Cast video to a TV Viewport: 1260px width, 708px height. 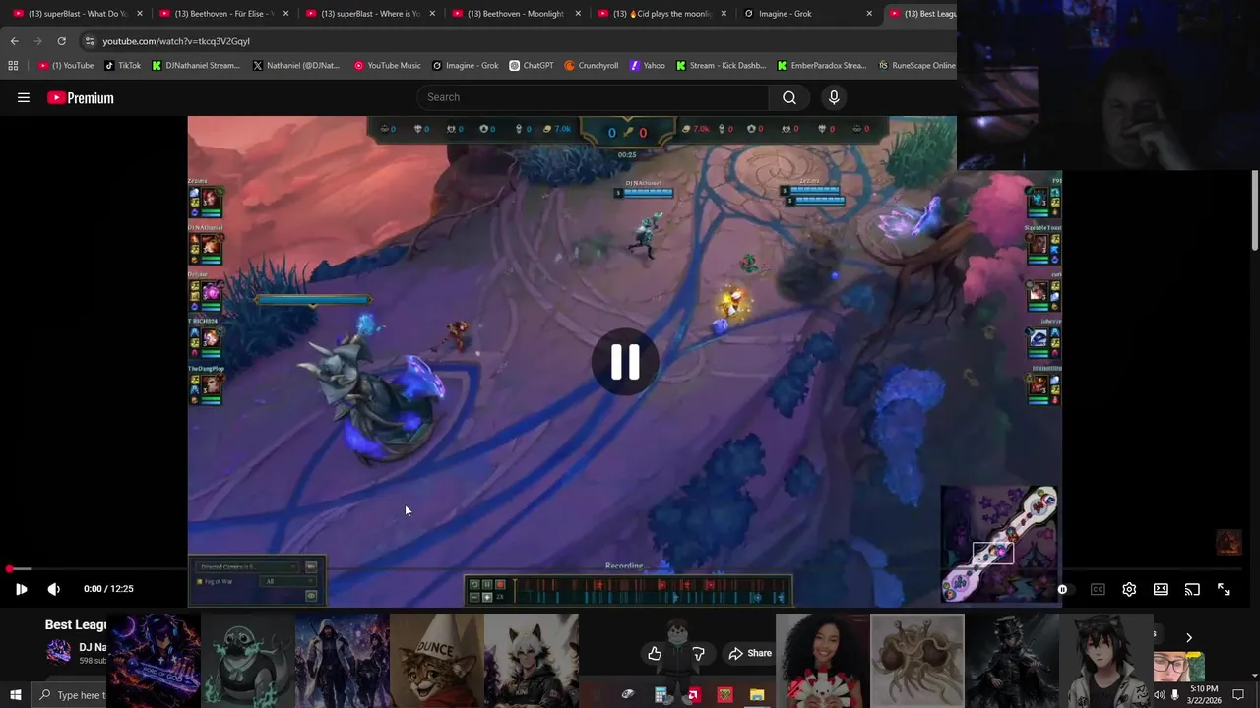point(1192,589)
